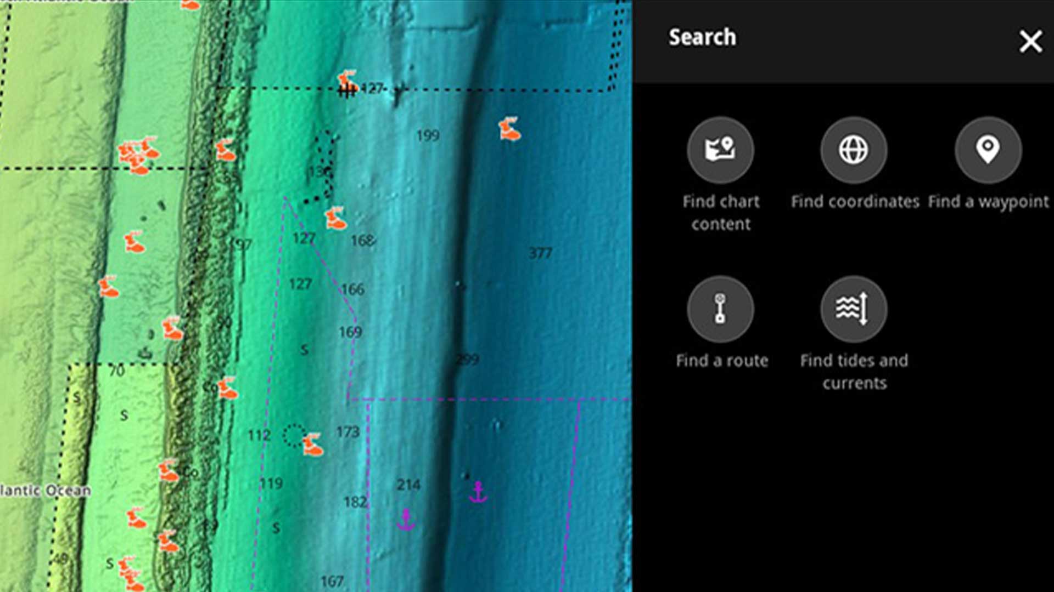Open the Find a route icon
Screen dimensions: 1054x592
(x=720, y=309)
